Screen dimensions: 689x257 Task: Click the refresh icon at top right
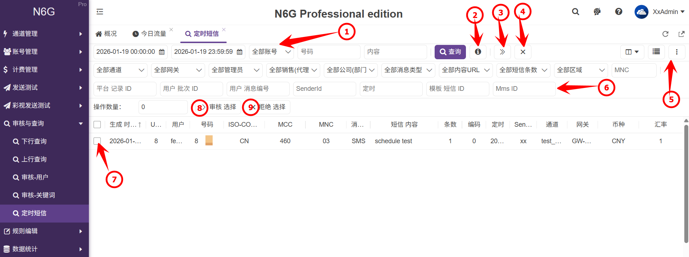[665, 34]
